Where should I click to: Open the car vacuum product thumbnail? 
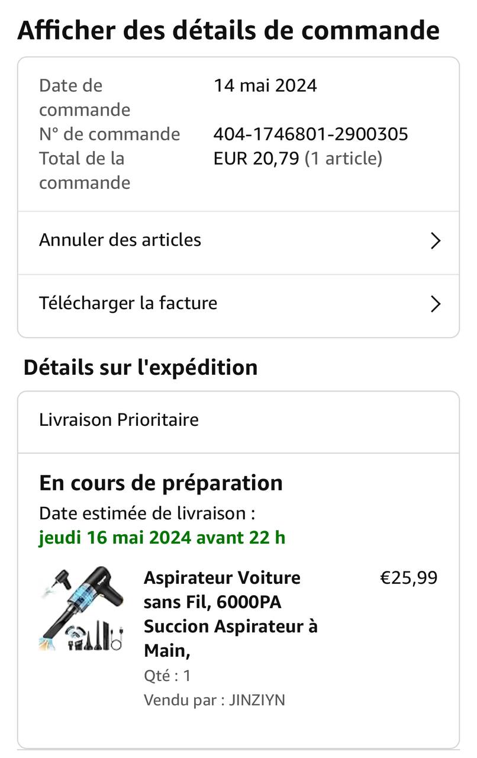coord(82,609)
